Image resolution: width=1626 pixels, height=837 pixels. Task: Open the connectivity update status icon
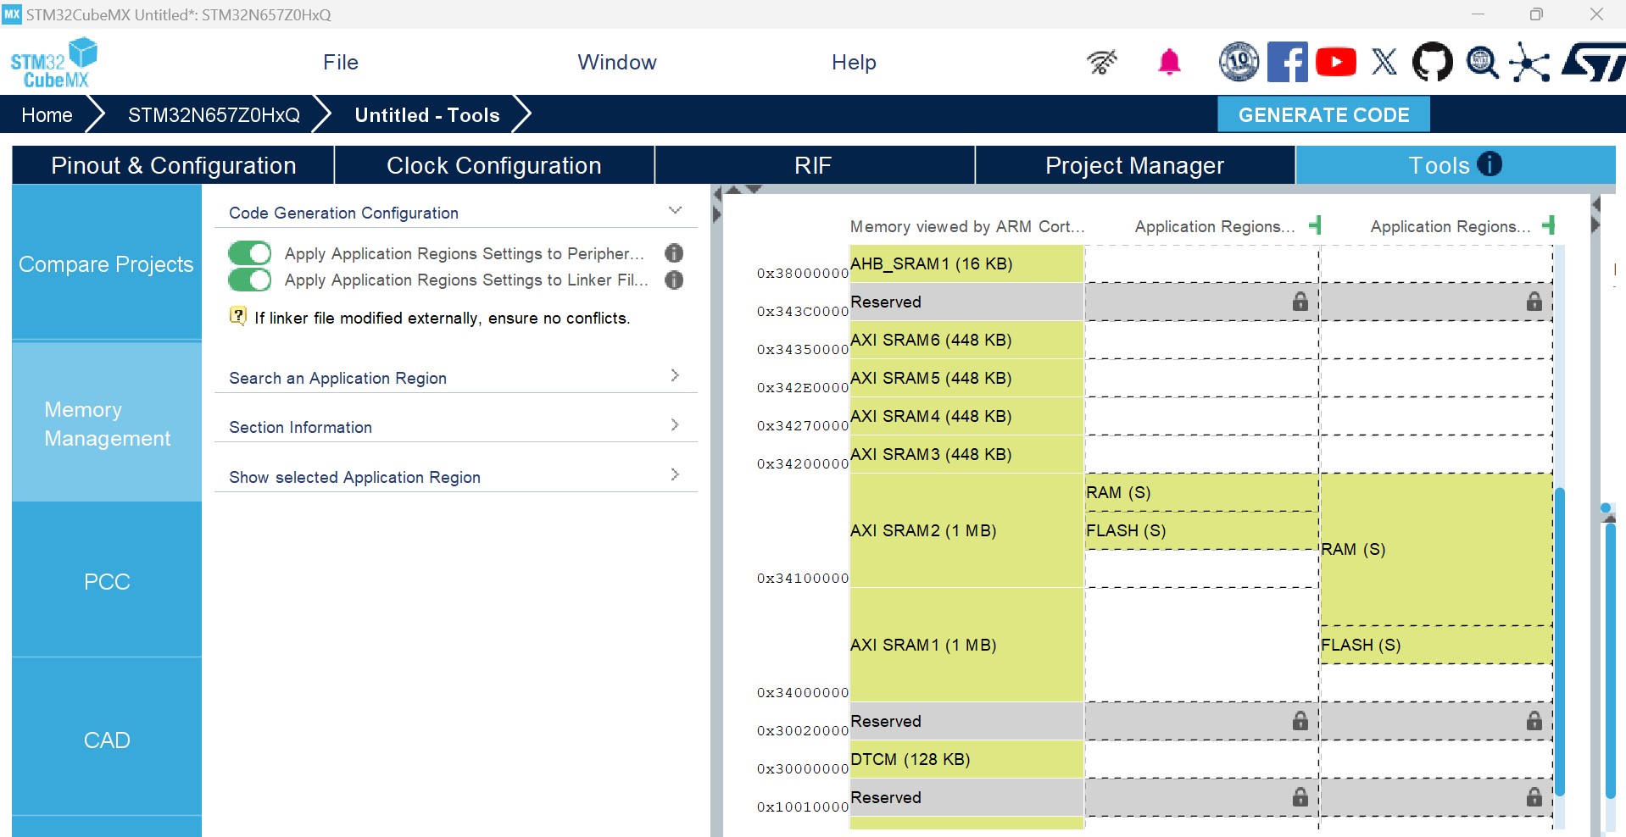1102,62
